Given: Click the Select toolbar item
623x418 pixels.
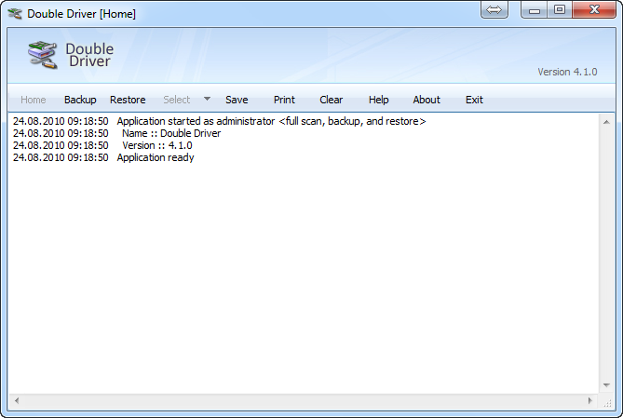Looking at the screenshot, I should coord(177,100).
